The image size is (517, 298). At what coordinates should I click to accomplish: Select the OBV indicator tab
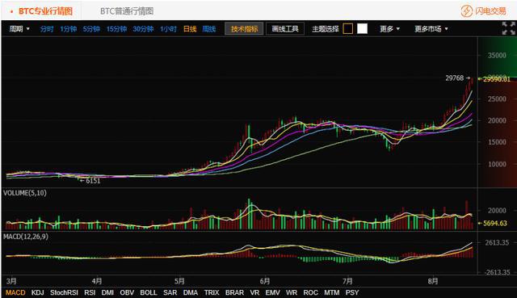pyautogui.click(x=127, y=292)
